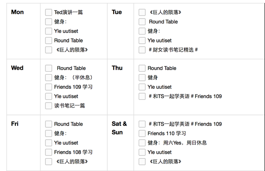Check Tuesday's 《巨人的陨落》 checkbox
This screenshot has height=171, width=265.
142,12
